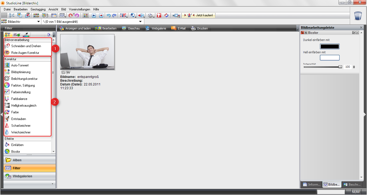The width and height of the screenshot is (367, 195).
Task: Select Rote Augen Korrektur tool
Action: coord(25,53)
